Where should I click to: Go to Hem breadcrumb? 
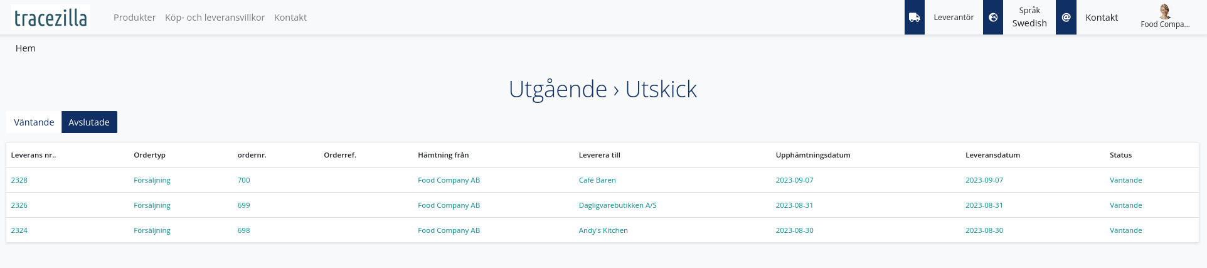point(26,48)
